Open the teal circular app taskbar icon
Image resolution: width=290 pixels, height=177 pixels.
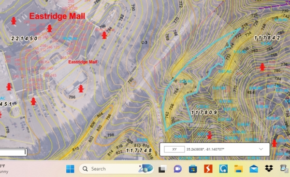(x=223, y=169)
